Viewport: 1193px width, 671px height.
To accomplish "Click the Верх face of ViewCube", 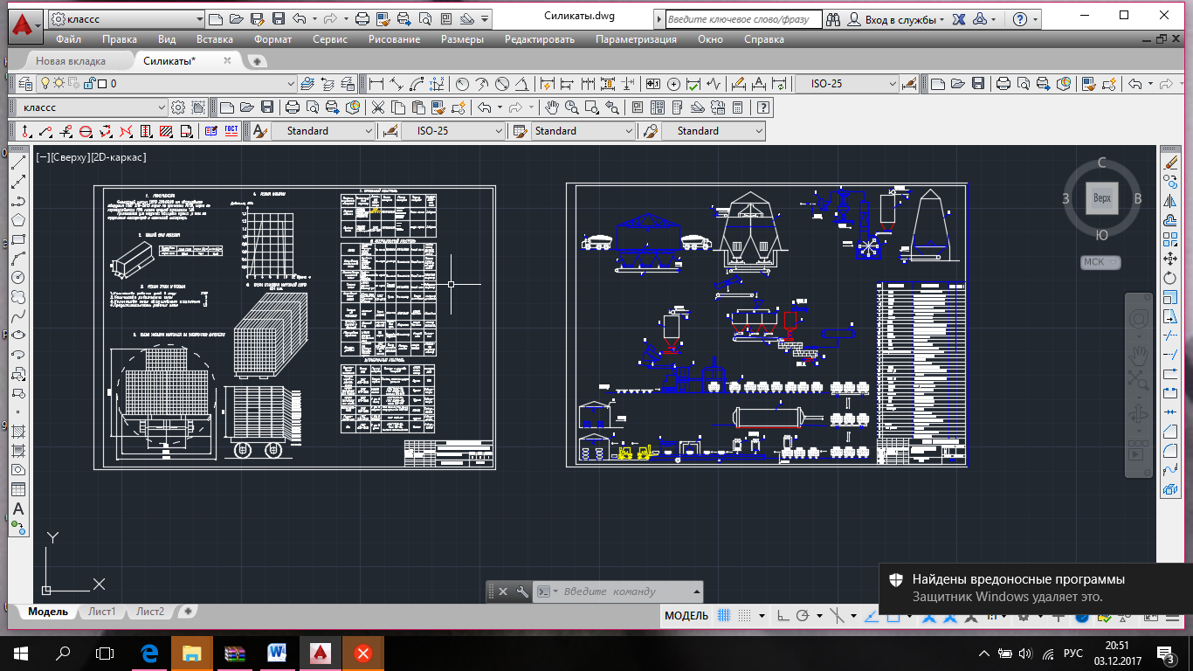I will [1102, 198].
